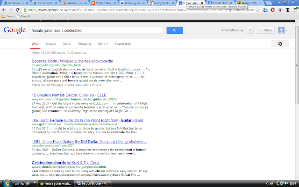299x187 pixels.
Task: Switch to the 7 new tweets tab
Action: pyautogui.click(x=45, y=3)
